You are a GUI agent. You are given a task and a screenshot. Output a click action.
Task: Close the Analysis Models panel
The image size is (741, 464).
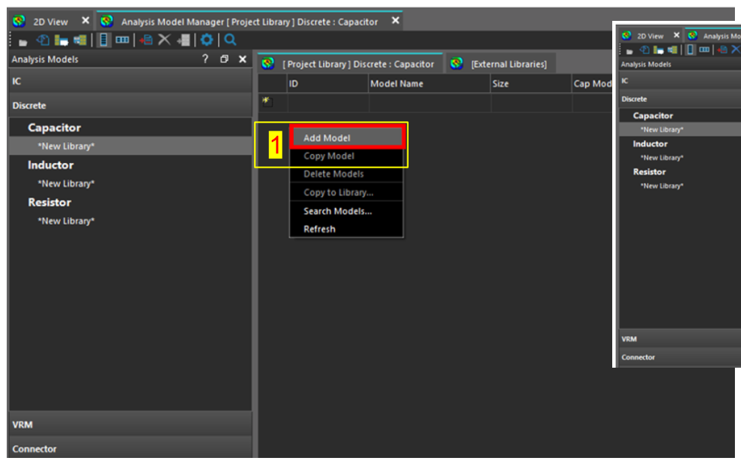point(243,59)
